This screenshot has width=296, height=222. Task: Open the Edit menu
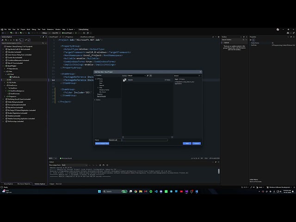point(9,30)
